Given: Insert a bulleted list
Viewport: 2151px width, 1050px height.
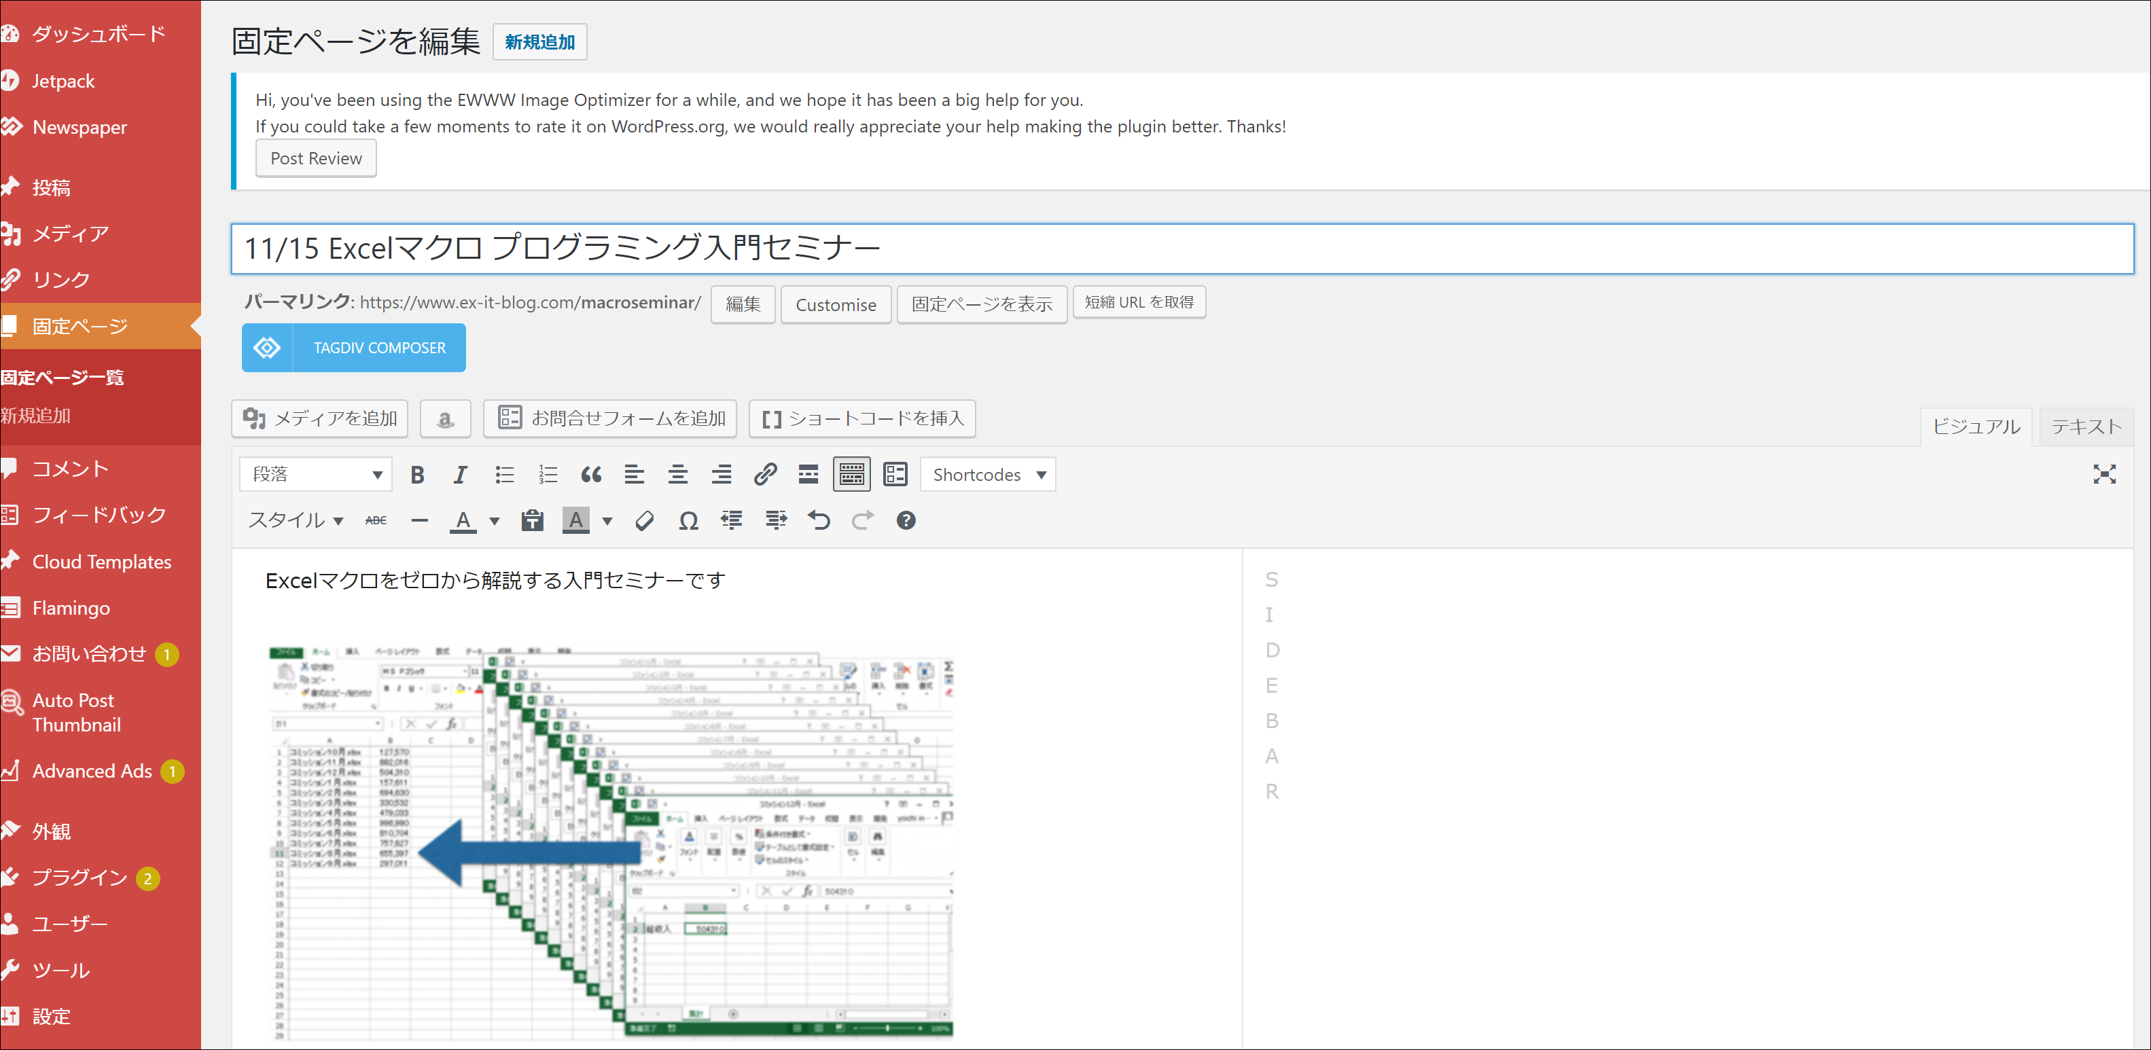Looking at the screenshot, I should coord(504,475).
